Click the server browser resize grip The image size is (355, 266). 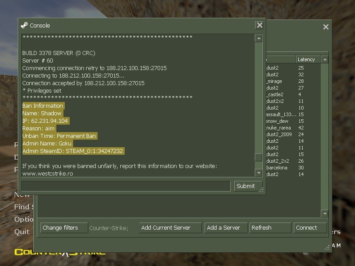[x=327, y=248]
